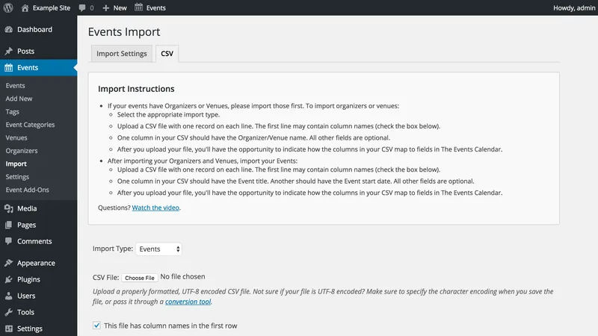Viewport: 598px width, 336px height.
Task: Click the Import Instructions heading
Action: pyautogui.click(x=136, y=89)
